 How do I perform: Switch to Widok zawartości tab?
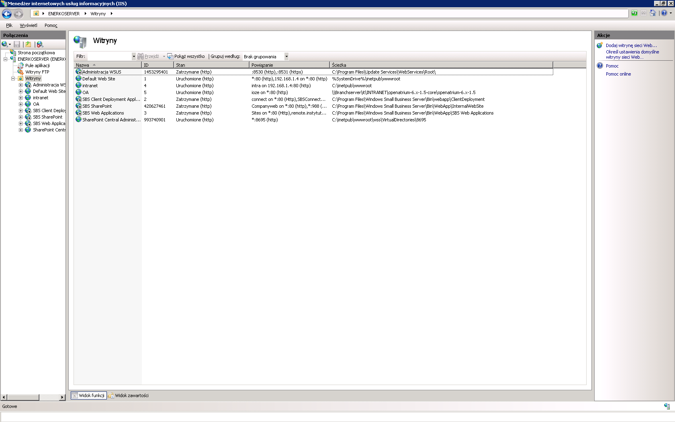tap(129, 395)
